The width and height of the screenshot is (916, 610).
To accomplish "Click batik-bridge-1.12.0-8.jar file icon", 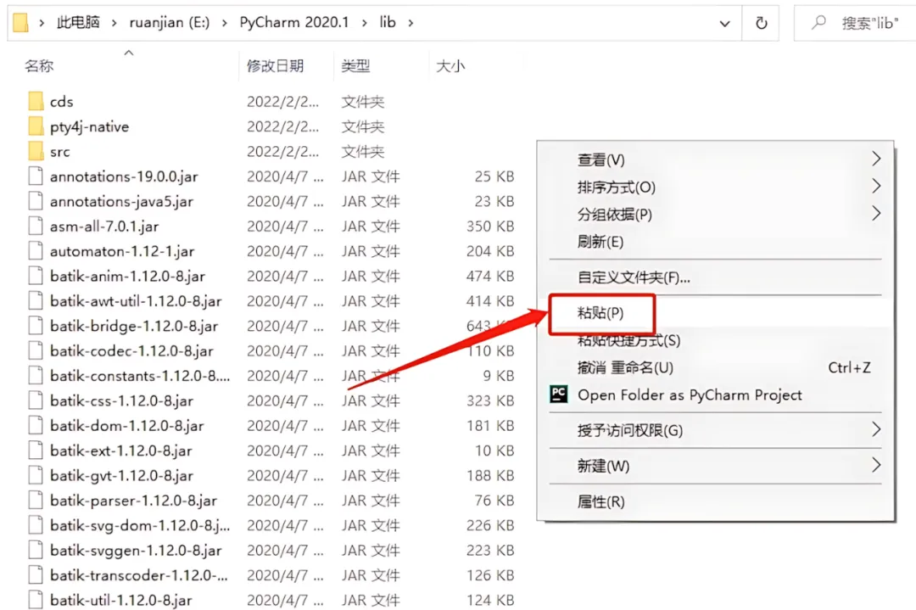I will pyautogui.click(x=36, y=326).
